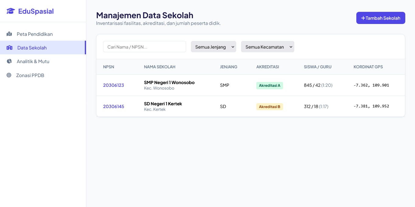This screenshot has height=207, width=415.
Task: Click the Tambah Sekolah button
Action: (381, 18)
